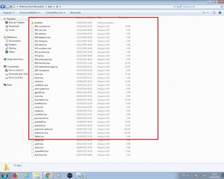Viewport: 224px width, 179px height.
Task: Open the media player taskbar icon
Action: point(59,176)
